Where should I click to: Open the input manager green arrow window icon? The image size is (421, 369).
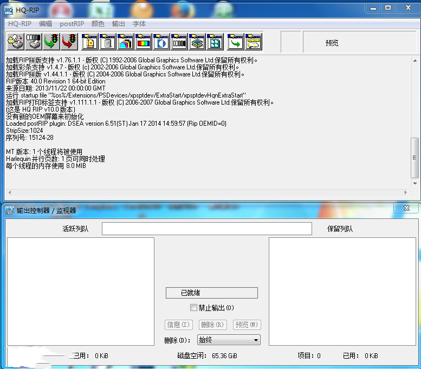236,42
